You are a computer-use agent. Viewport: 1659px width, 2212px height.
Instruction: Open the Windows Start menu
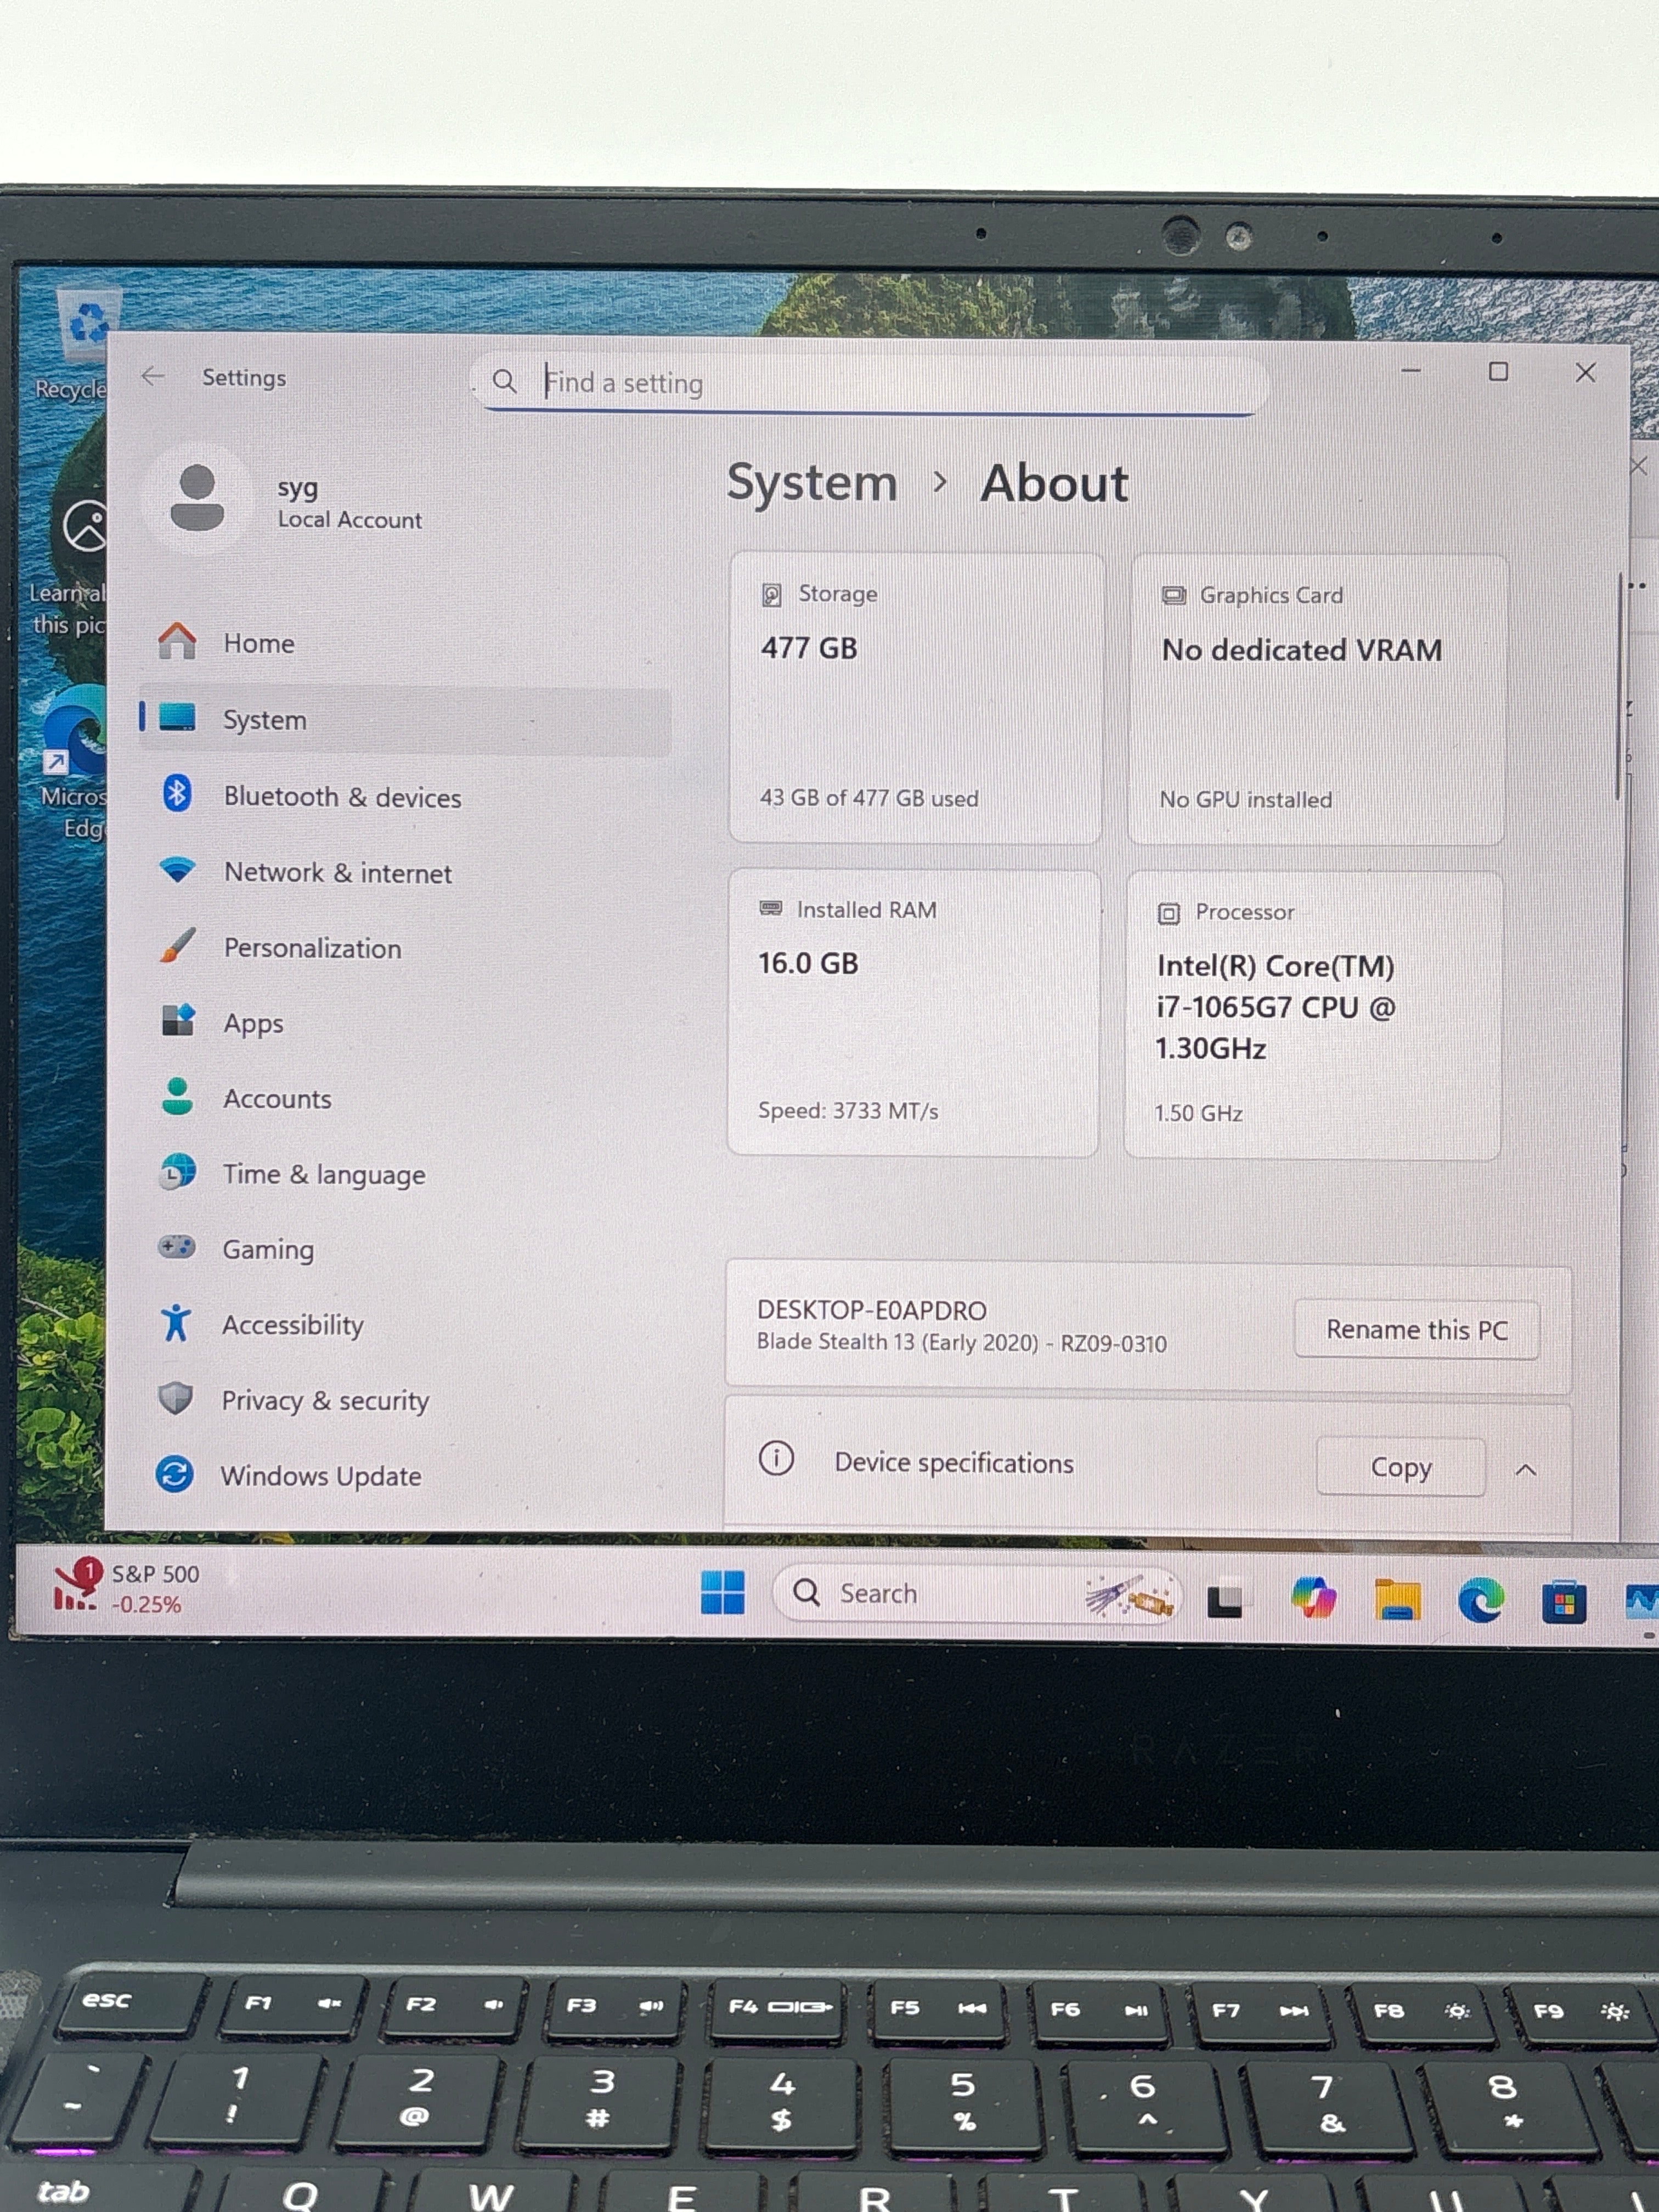(x=722, y=1592)
